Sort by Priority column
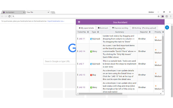173x108 pixels. click(163, 32)
